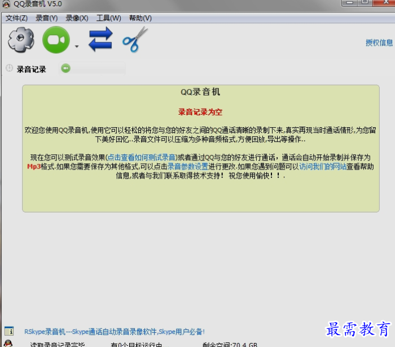Click the clock icon beside 录音记录
Image resolution: width=395 pixels, height=347 pixels.
coord(10,68)
